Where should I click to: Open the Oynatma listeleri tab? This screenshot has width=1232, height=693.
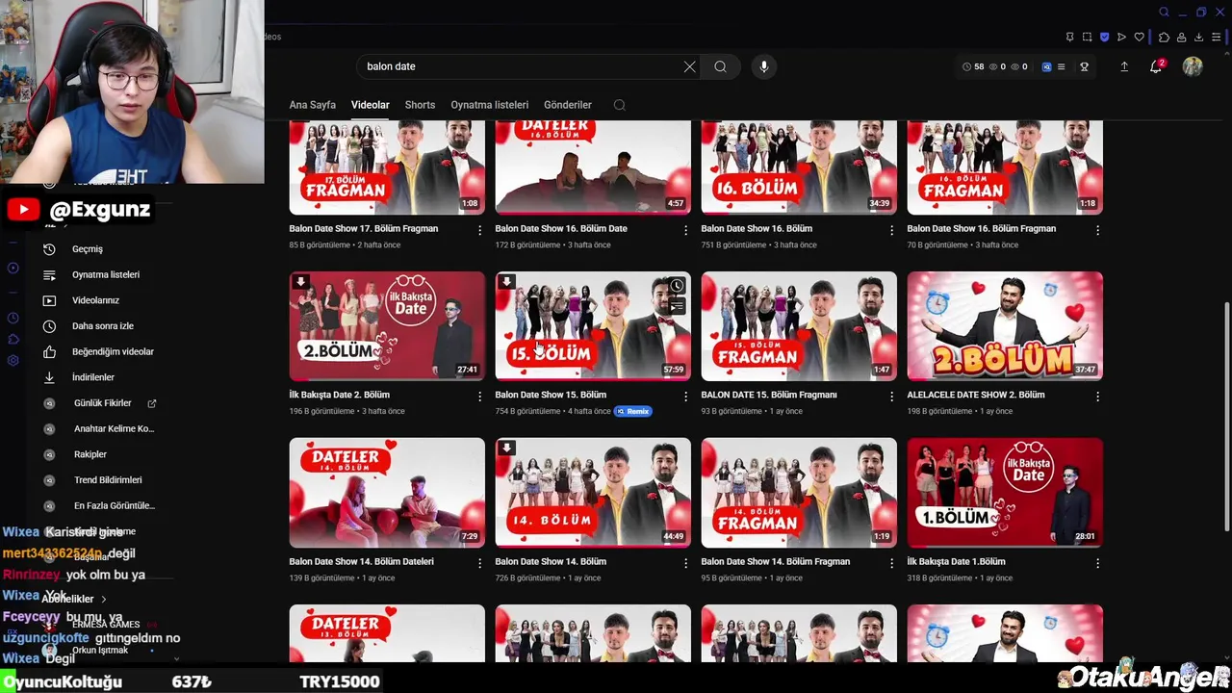[x=489, y=104]
